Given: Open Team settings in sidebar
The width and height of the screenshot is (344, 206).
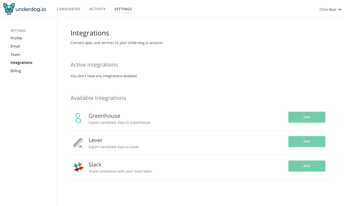Looking at the screenshot, I should (x=15, y=55).
